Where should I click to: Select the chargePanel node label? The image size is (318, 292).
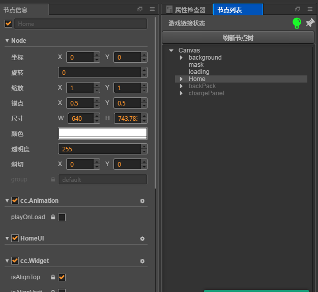(206, 93)
